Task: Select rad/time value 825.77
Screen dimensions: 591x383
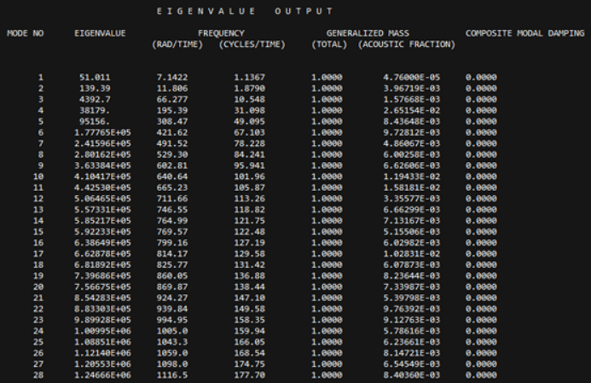Action: coord(172,264)
